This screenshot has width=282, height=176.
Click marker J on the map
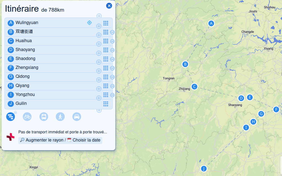(x=204, y=169)
